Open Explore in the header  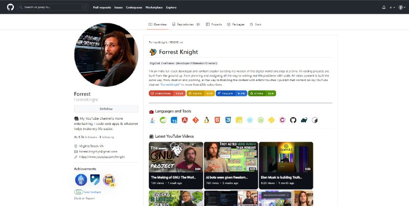171,8
